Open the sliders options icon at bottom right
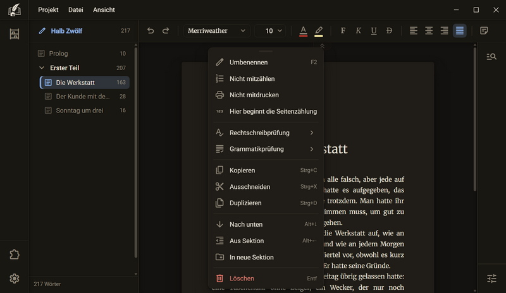Viewport: 506px width, 293px height. pyautogui.click(x=491, y=278)
